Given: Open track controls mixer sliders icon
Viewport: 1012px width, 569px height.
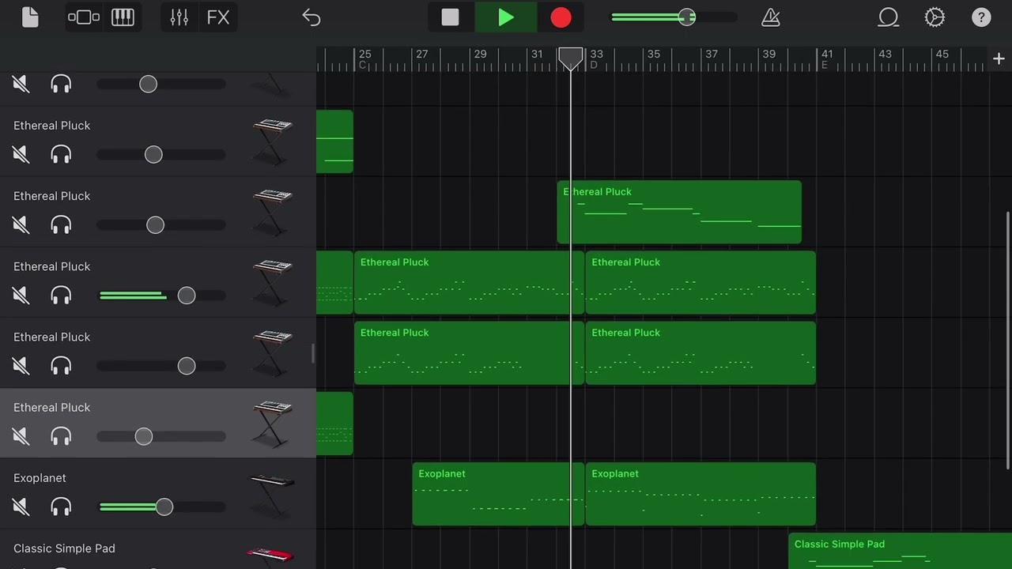Looking at the screenshot, I should click(179, 17).
